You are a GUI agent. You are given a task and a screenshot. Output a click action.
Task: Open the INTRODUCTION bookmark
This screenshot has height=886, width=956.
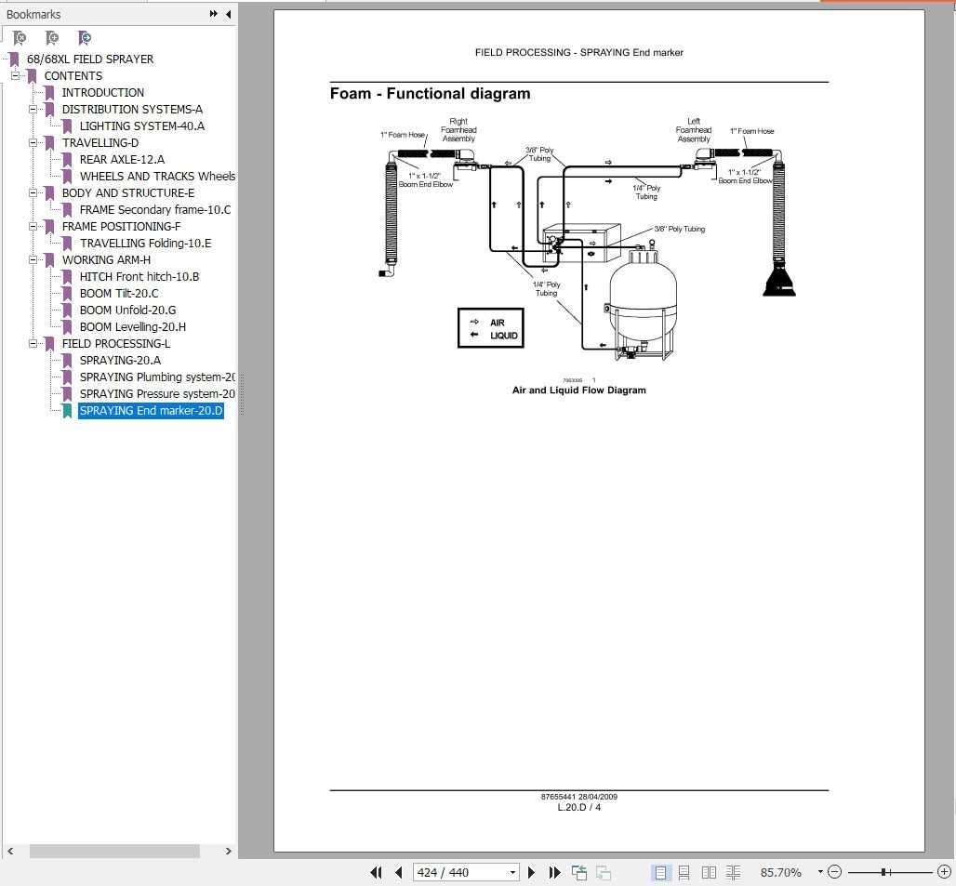pos(103,93)
